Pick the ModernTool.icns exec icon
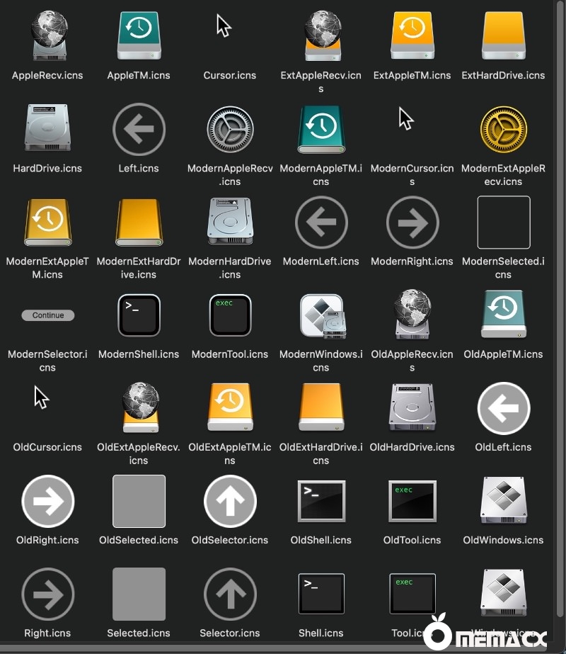The height and width of the screenshot is (654, 566). pos(230,315)
